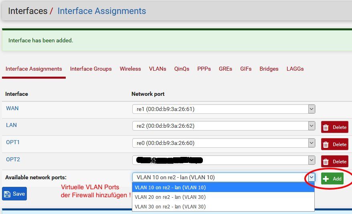Open the OPT1 network port dropdown
The height and width of the screenshot is (214, 352).
click(x=224, y=143)
